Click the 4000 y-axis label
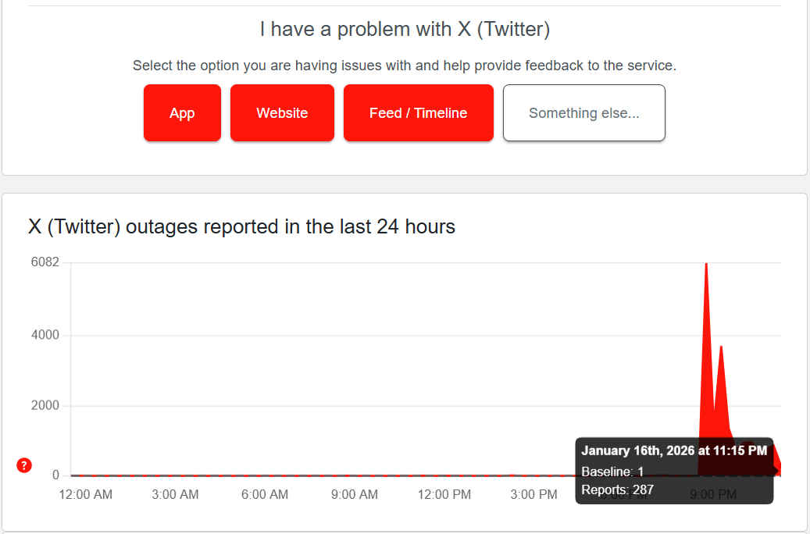Viewport: 810px width, 534px height. (45, 335)
